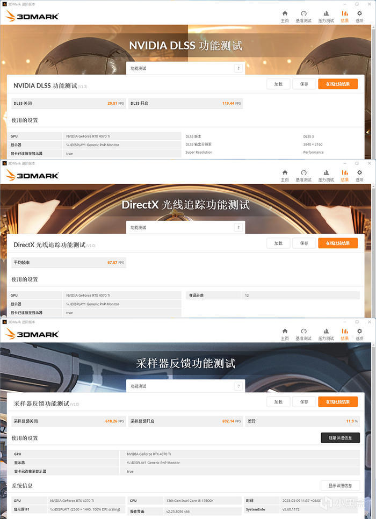
Task: Select Results icon in DirectX raytracing window
Action: (x=344, y=176)
